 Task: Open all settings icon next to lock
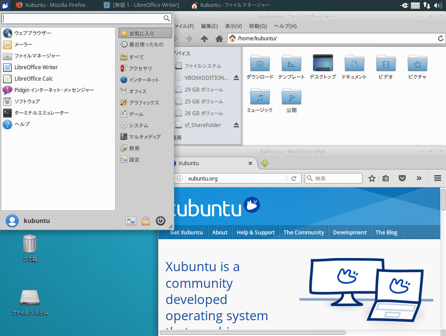(x=131, y=221)
